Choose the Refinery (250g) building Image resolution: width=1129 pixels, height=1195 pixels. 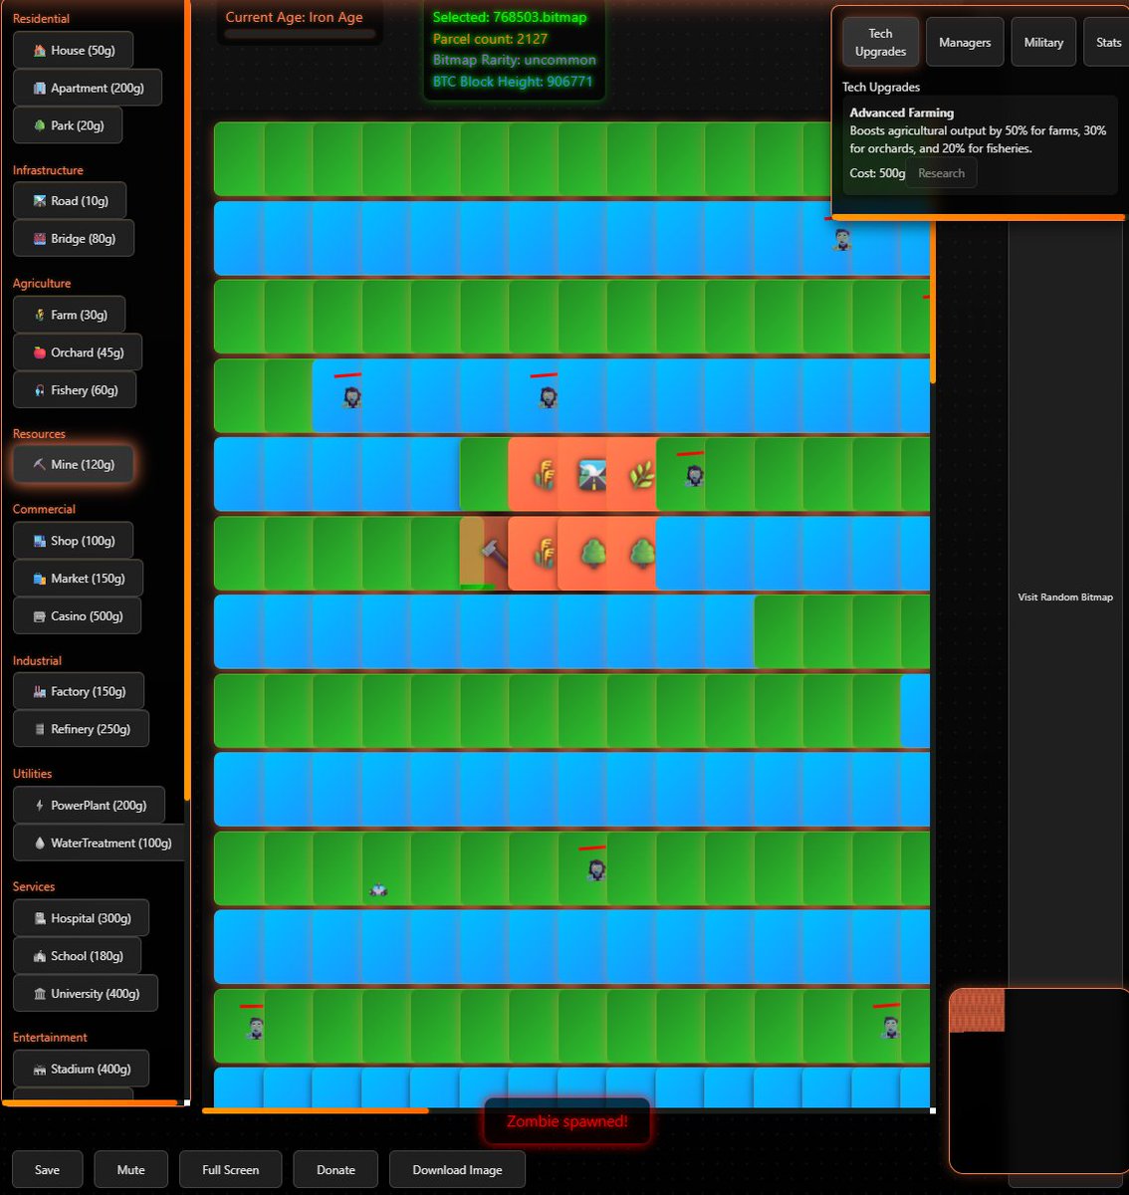coord(81,729)
